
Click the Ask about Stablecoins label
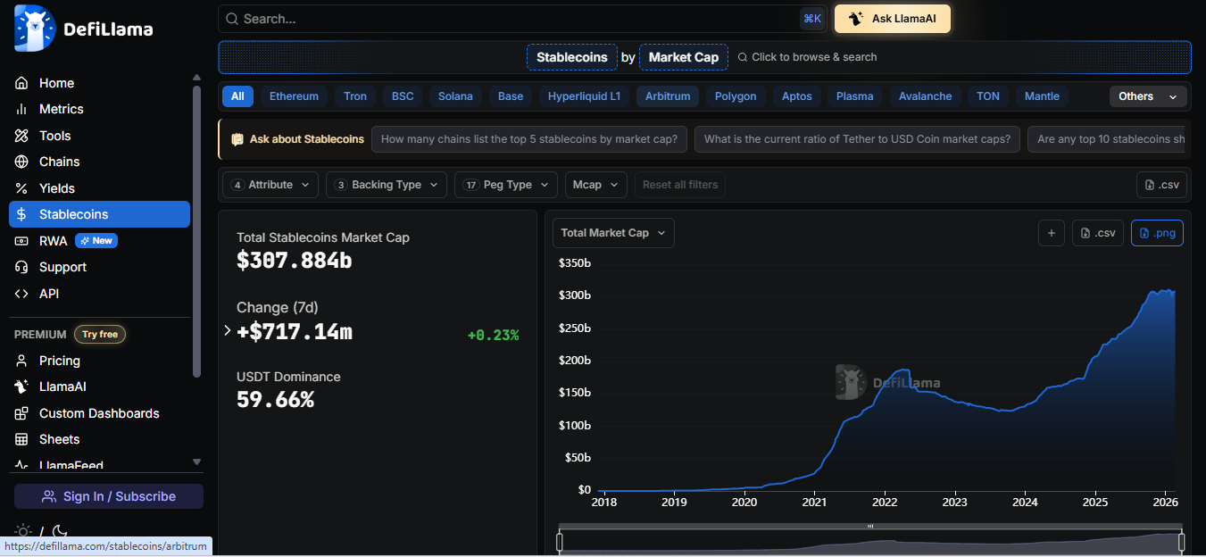(x=298, y=139)
